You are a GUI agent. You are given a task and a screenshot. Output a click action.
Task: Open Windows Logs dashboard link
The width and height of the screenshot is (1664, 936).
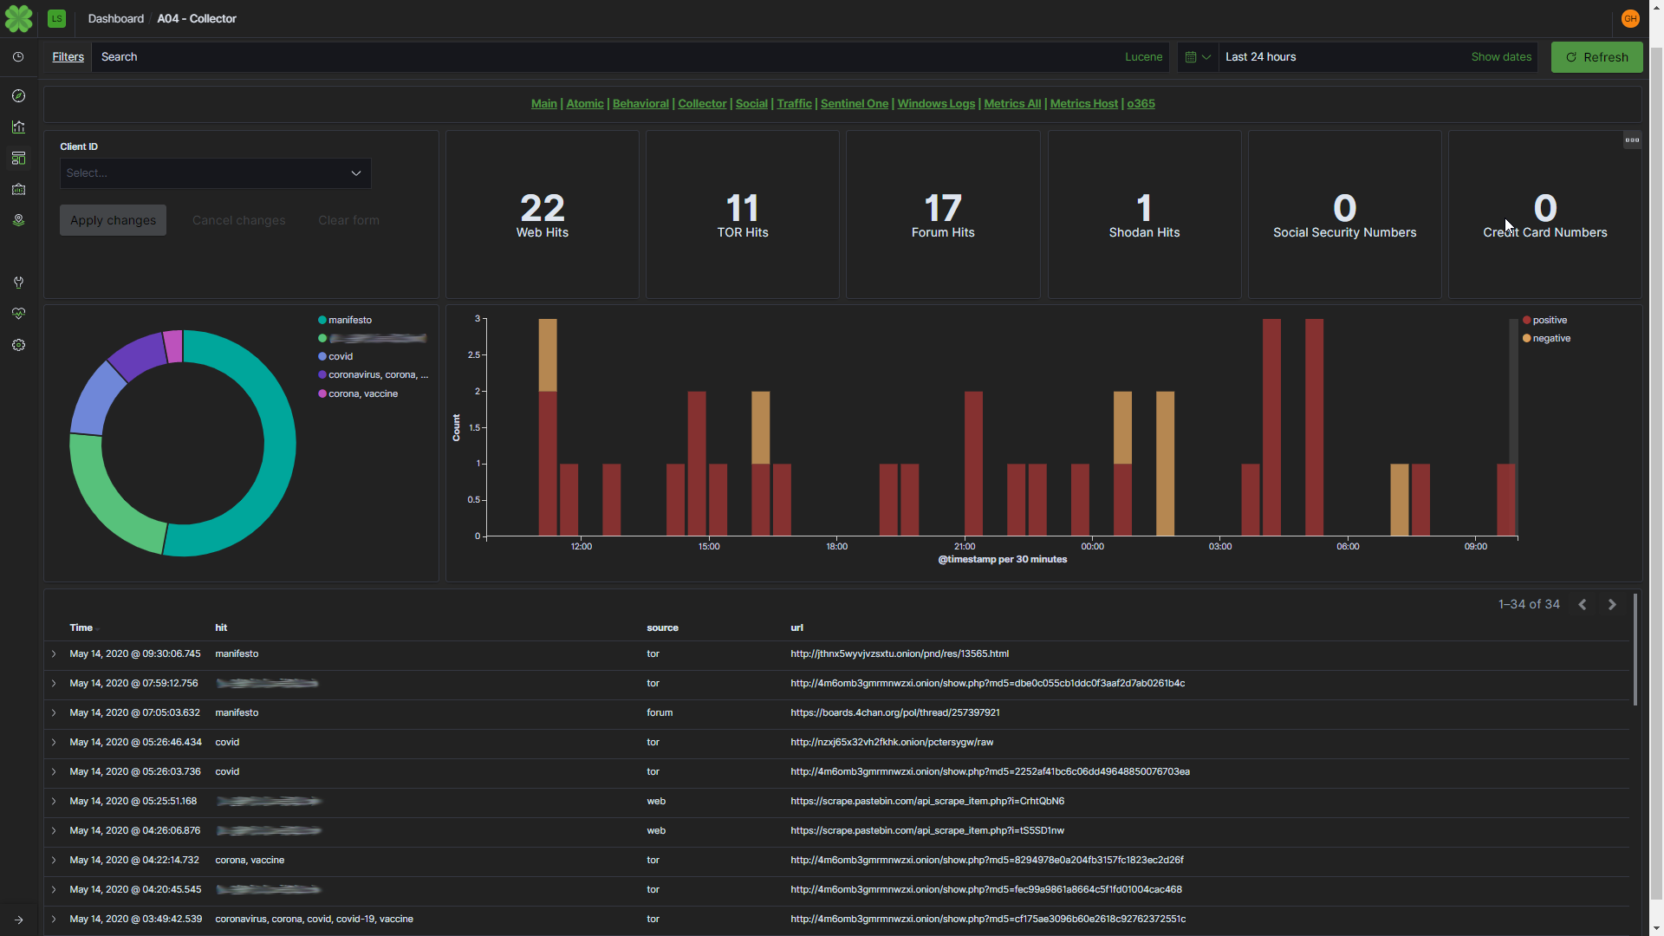[936, 104]
